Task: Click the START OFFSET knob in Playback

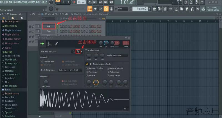Action: click(46, 82)
